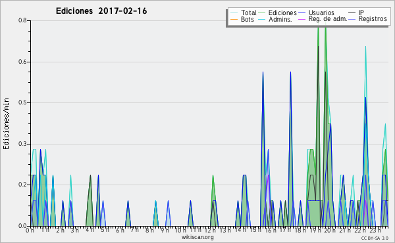Click the 0.5 y-axis value
The height and width of the screenshot is (243, 395).
click(22, 102)
